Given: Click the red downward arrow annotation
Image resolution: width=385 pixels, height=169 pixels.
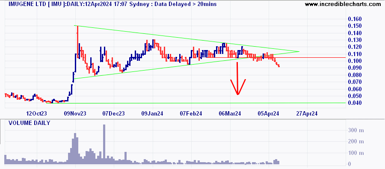Looking at the screenshot, I should (237, 79).
